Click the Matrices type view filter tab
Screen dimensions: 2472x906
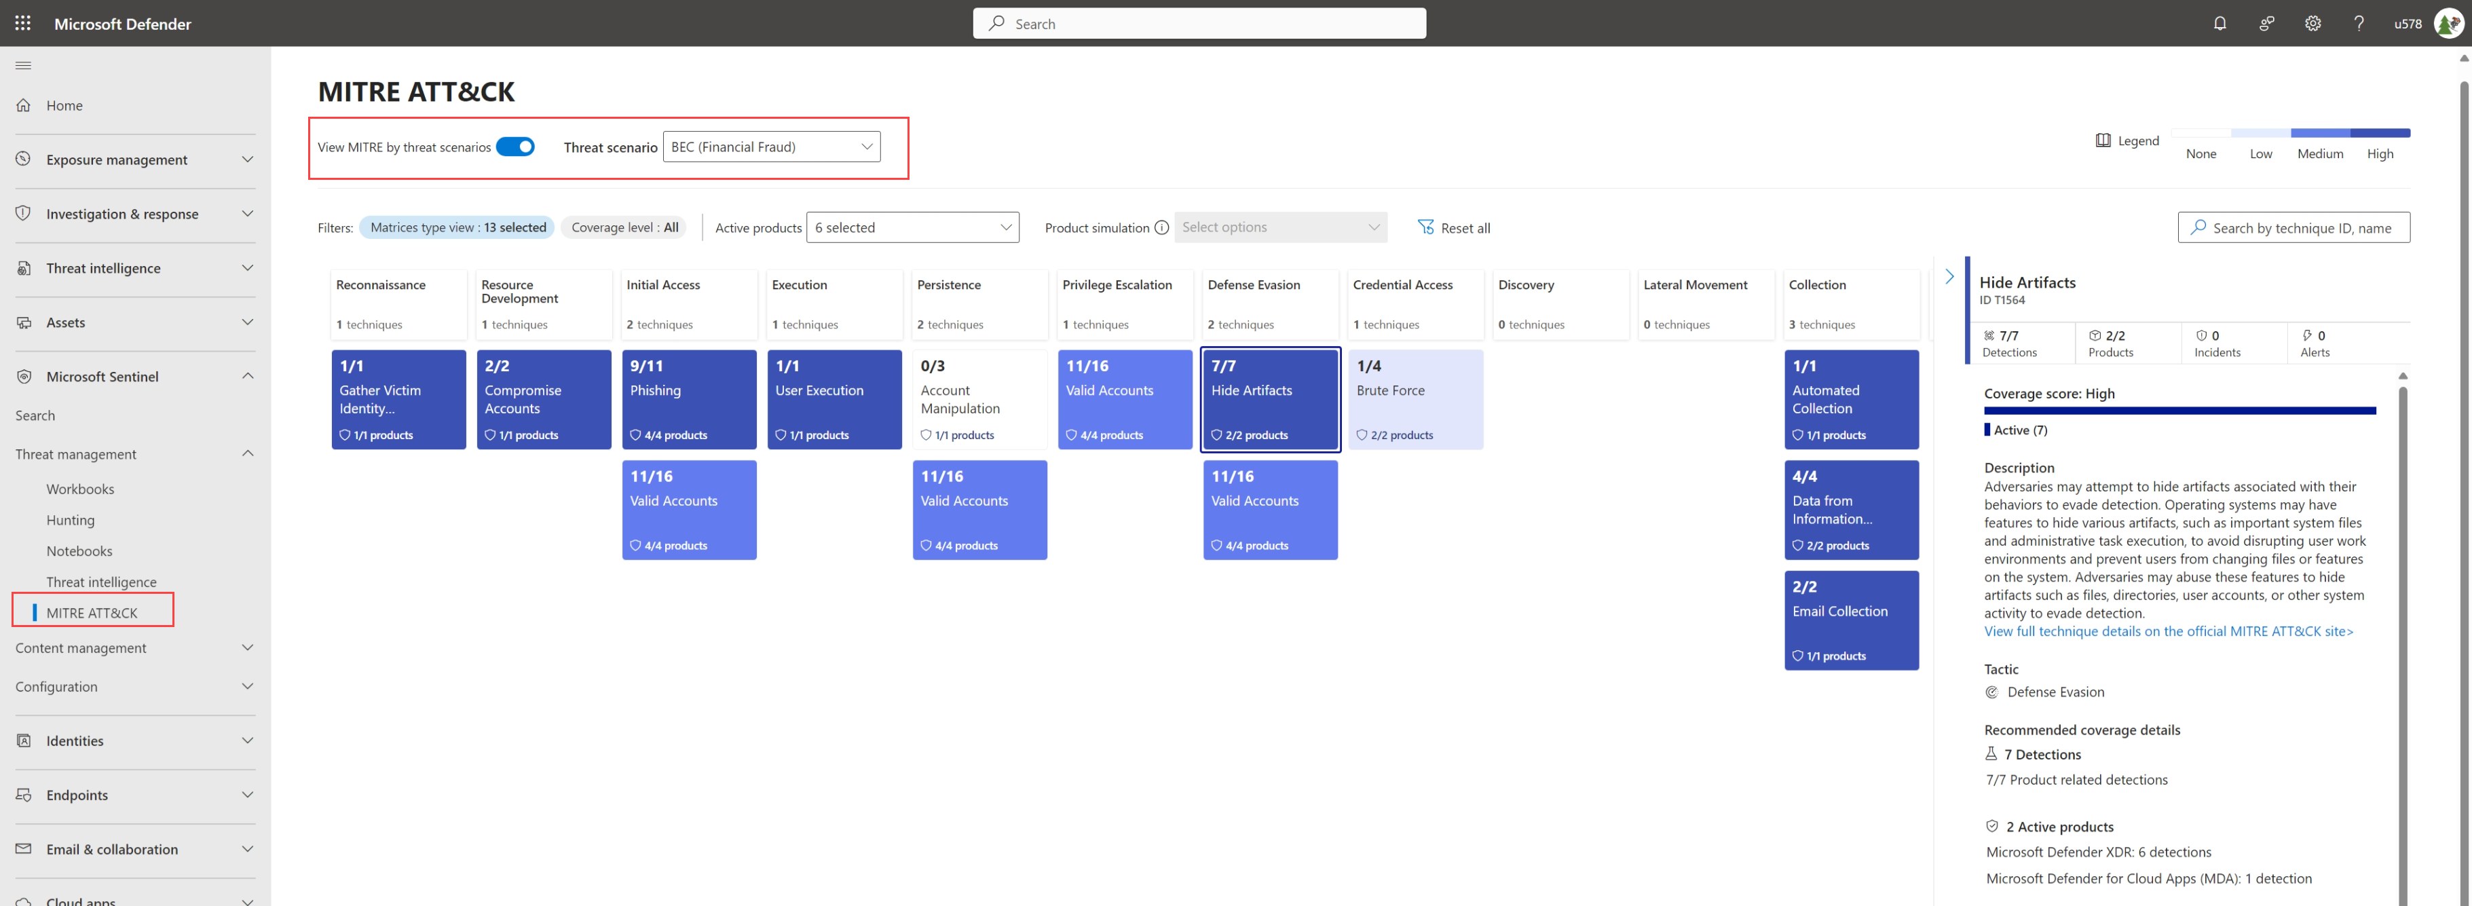455,227
